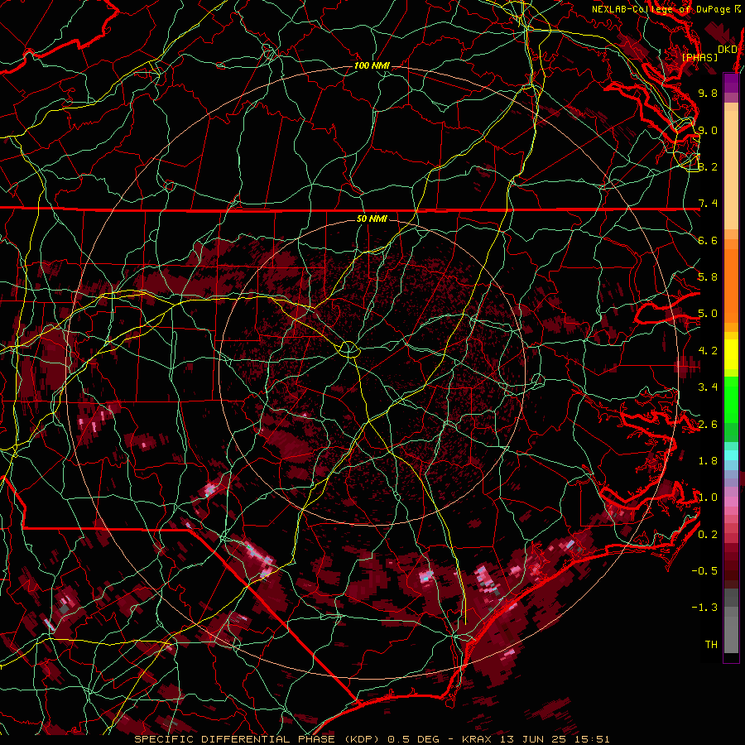Click the 6.6 scale label

708,240
